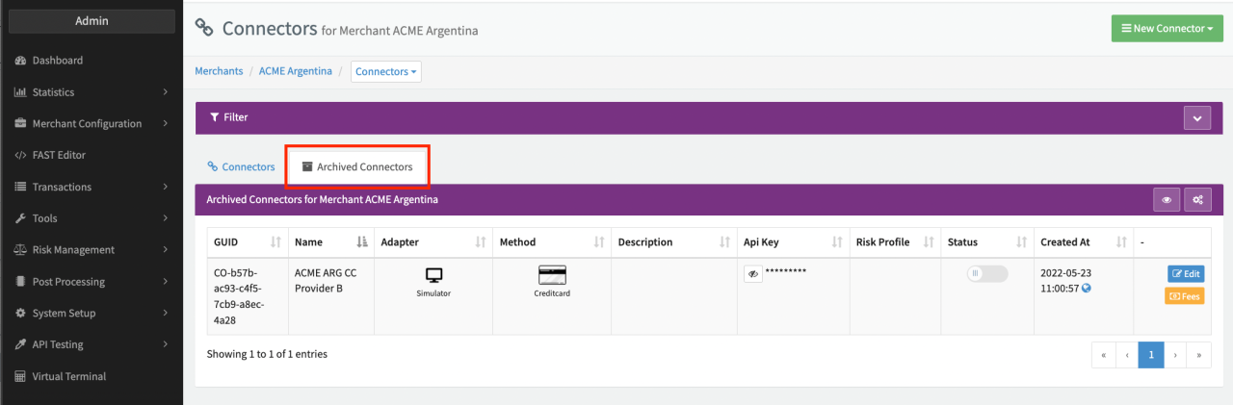Toggle the connector Status switch
Viewport: 1233px width, 405px height.
pos(986,274)
